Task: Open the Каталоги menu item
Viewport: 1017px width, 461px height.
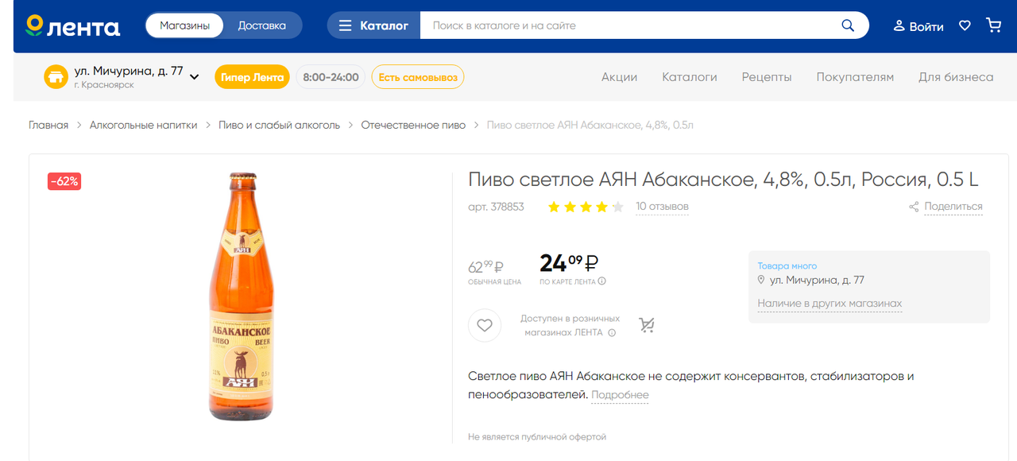Action: point(690,77)
